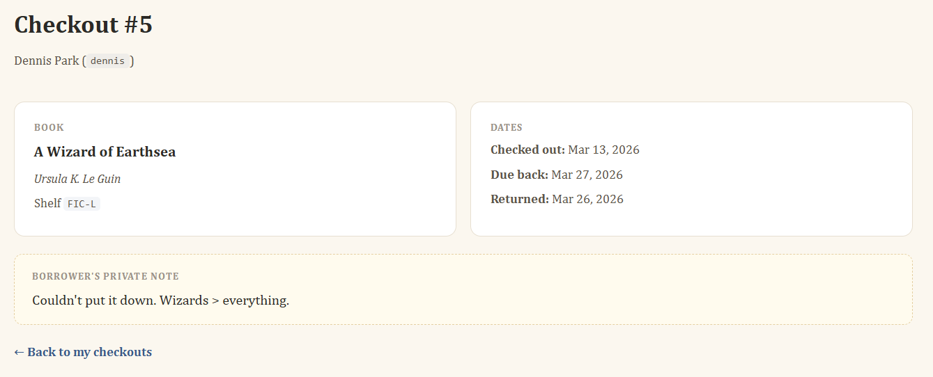Select the title A Wizard of Earthsea

coord(105,152)
